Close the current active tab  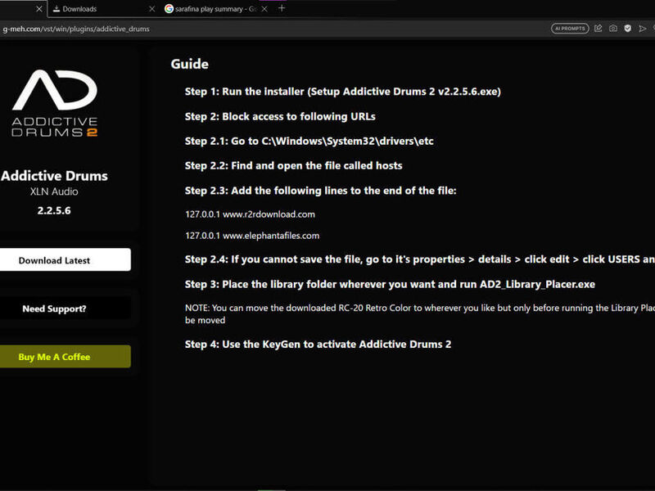pos(38,8)
